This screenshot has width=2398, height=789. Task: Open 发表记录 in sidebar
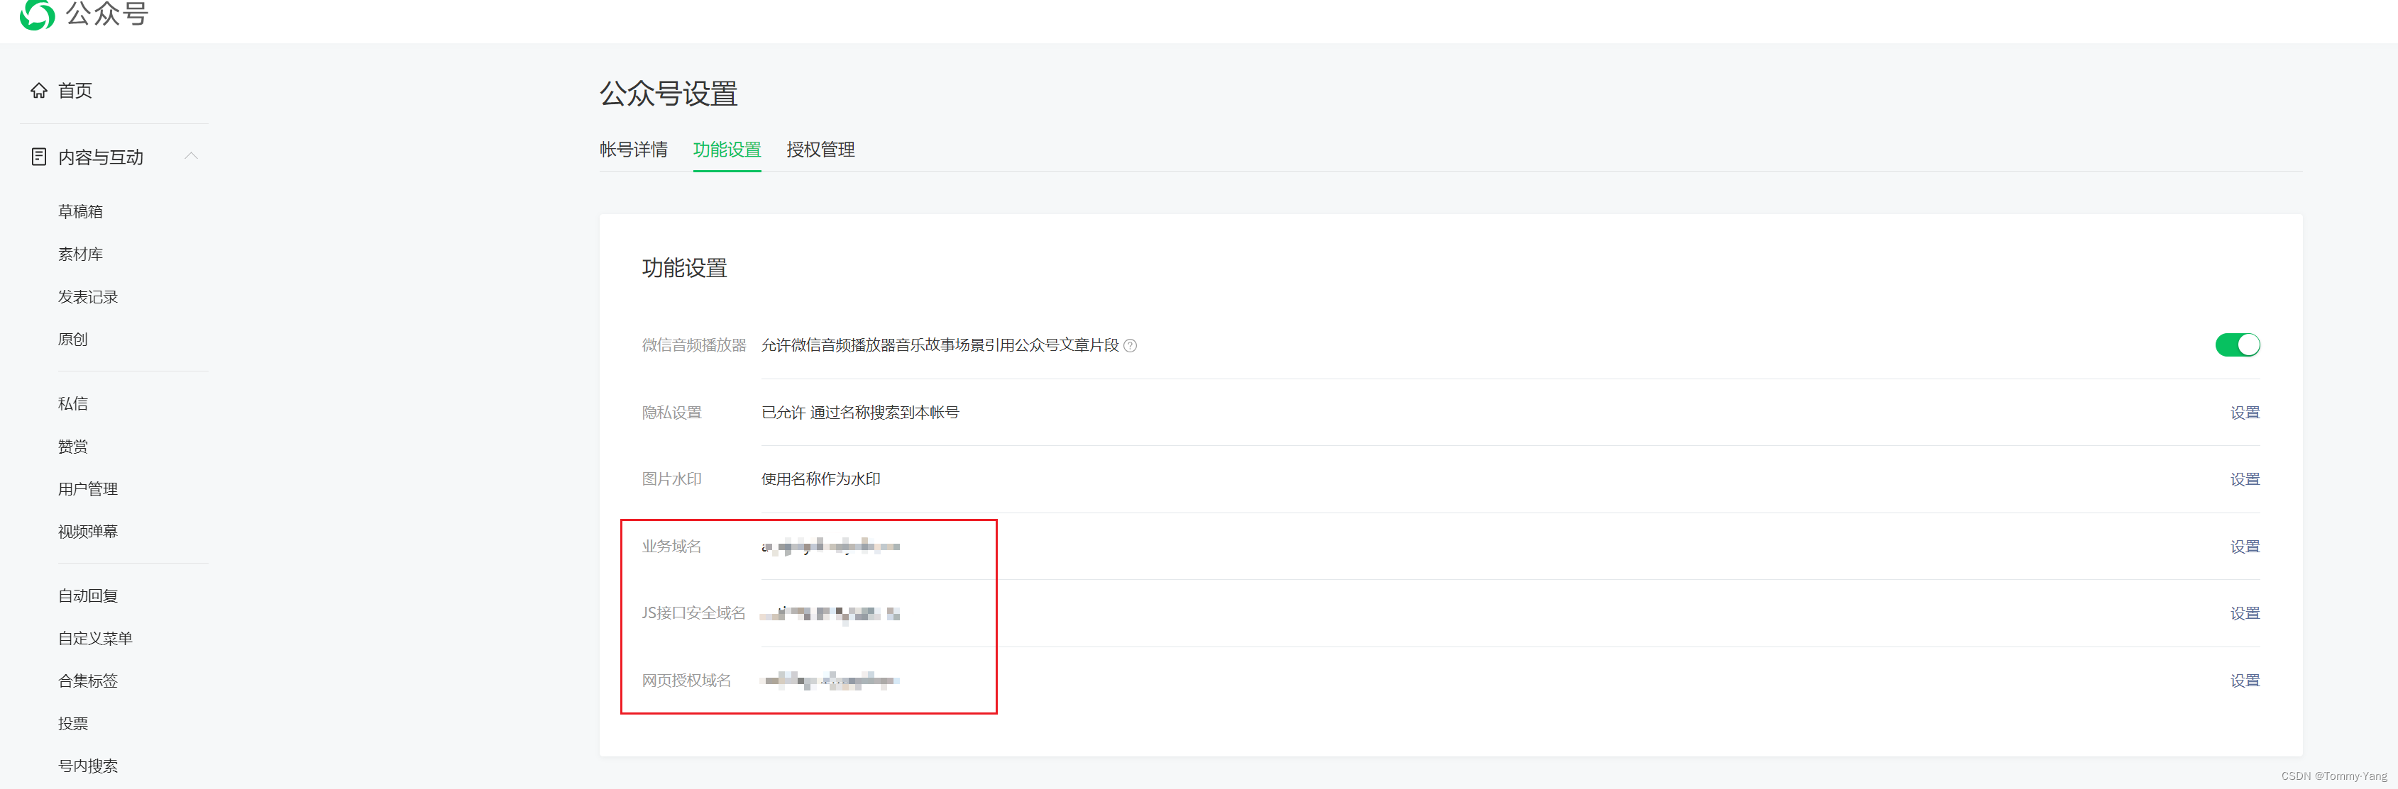point(87,296)
